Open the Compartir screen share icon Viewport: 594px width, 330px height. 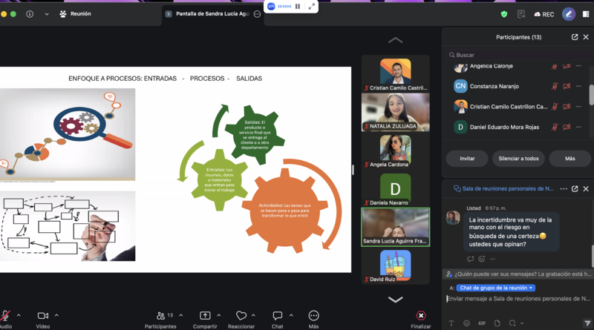(x=205, y=316)
